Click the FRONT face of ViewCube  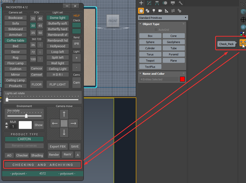113,21
